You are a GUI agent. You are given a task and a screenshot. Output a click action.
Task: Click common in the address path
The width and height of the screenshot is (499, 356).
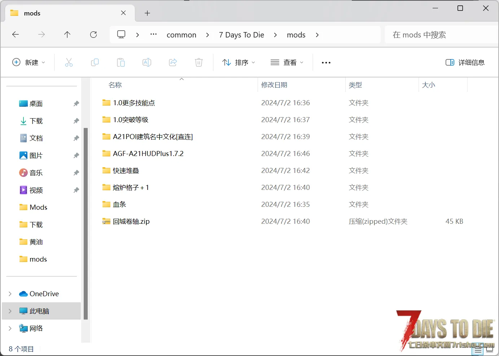(181, 35)
